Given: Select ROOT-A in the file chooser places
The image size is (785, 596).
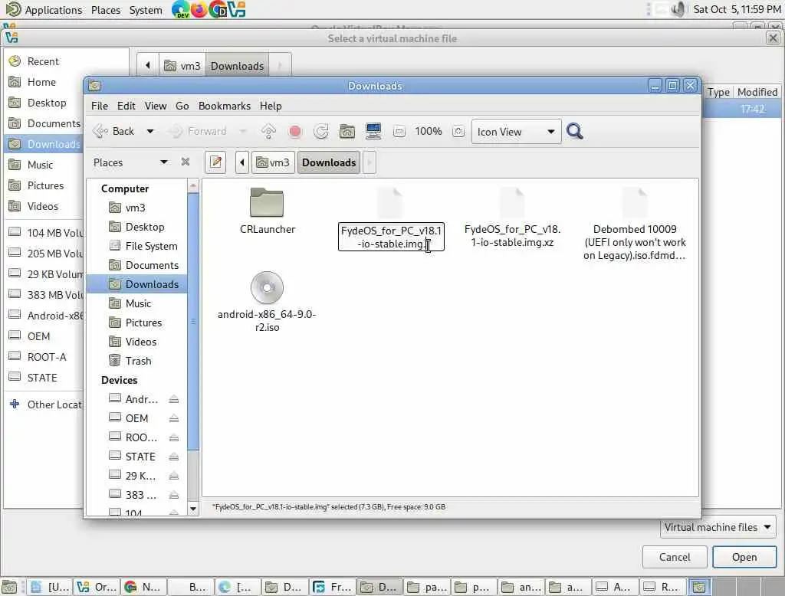Looking at the screenshot, I should tap(47, 357).
